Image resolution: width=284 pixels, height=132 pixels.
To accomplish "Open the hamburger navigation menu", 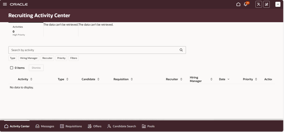I will [5, 4].
